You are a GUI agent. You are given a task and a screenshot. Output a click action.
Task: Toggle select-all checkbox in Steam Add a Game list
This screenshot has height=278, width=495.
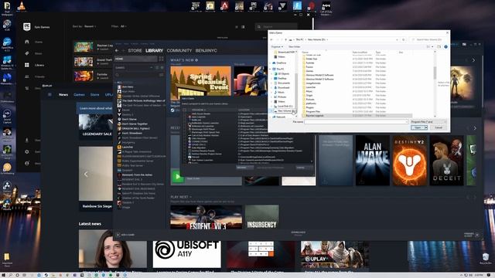(x=184, y=110)
